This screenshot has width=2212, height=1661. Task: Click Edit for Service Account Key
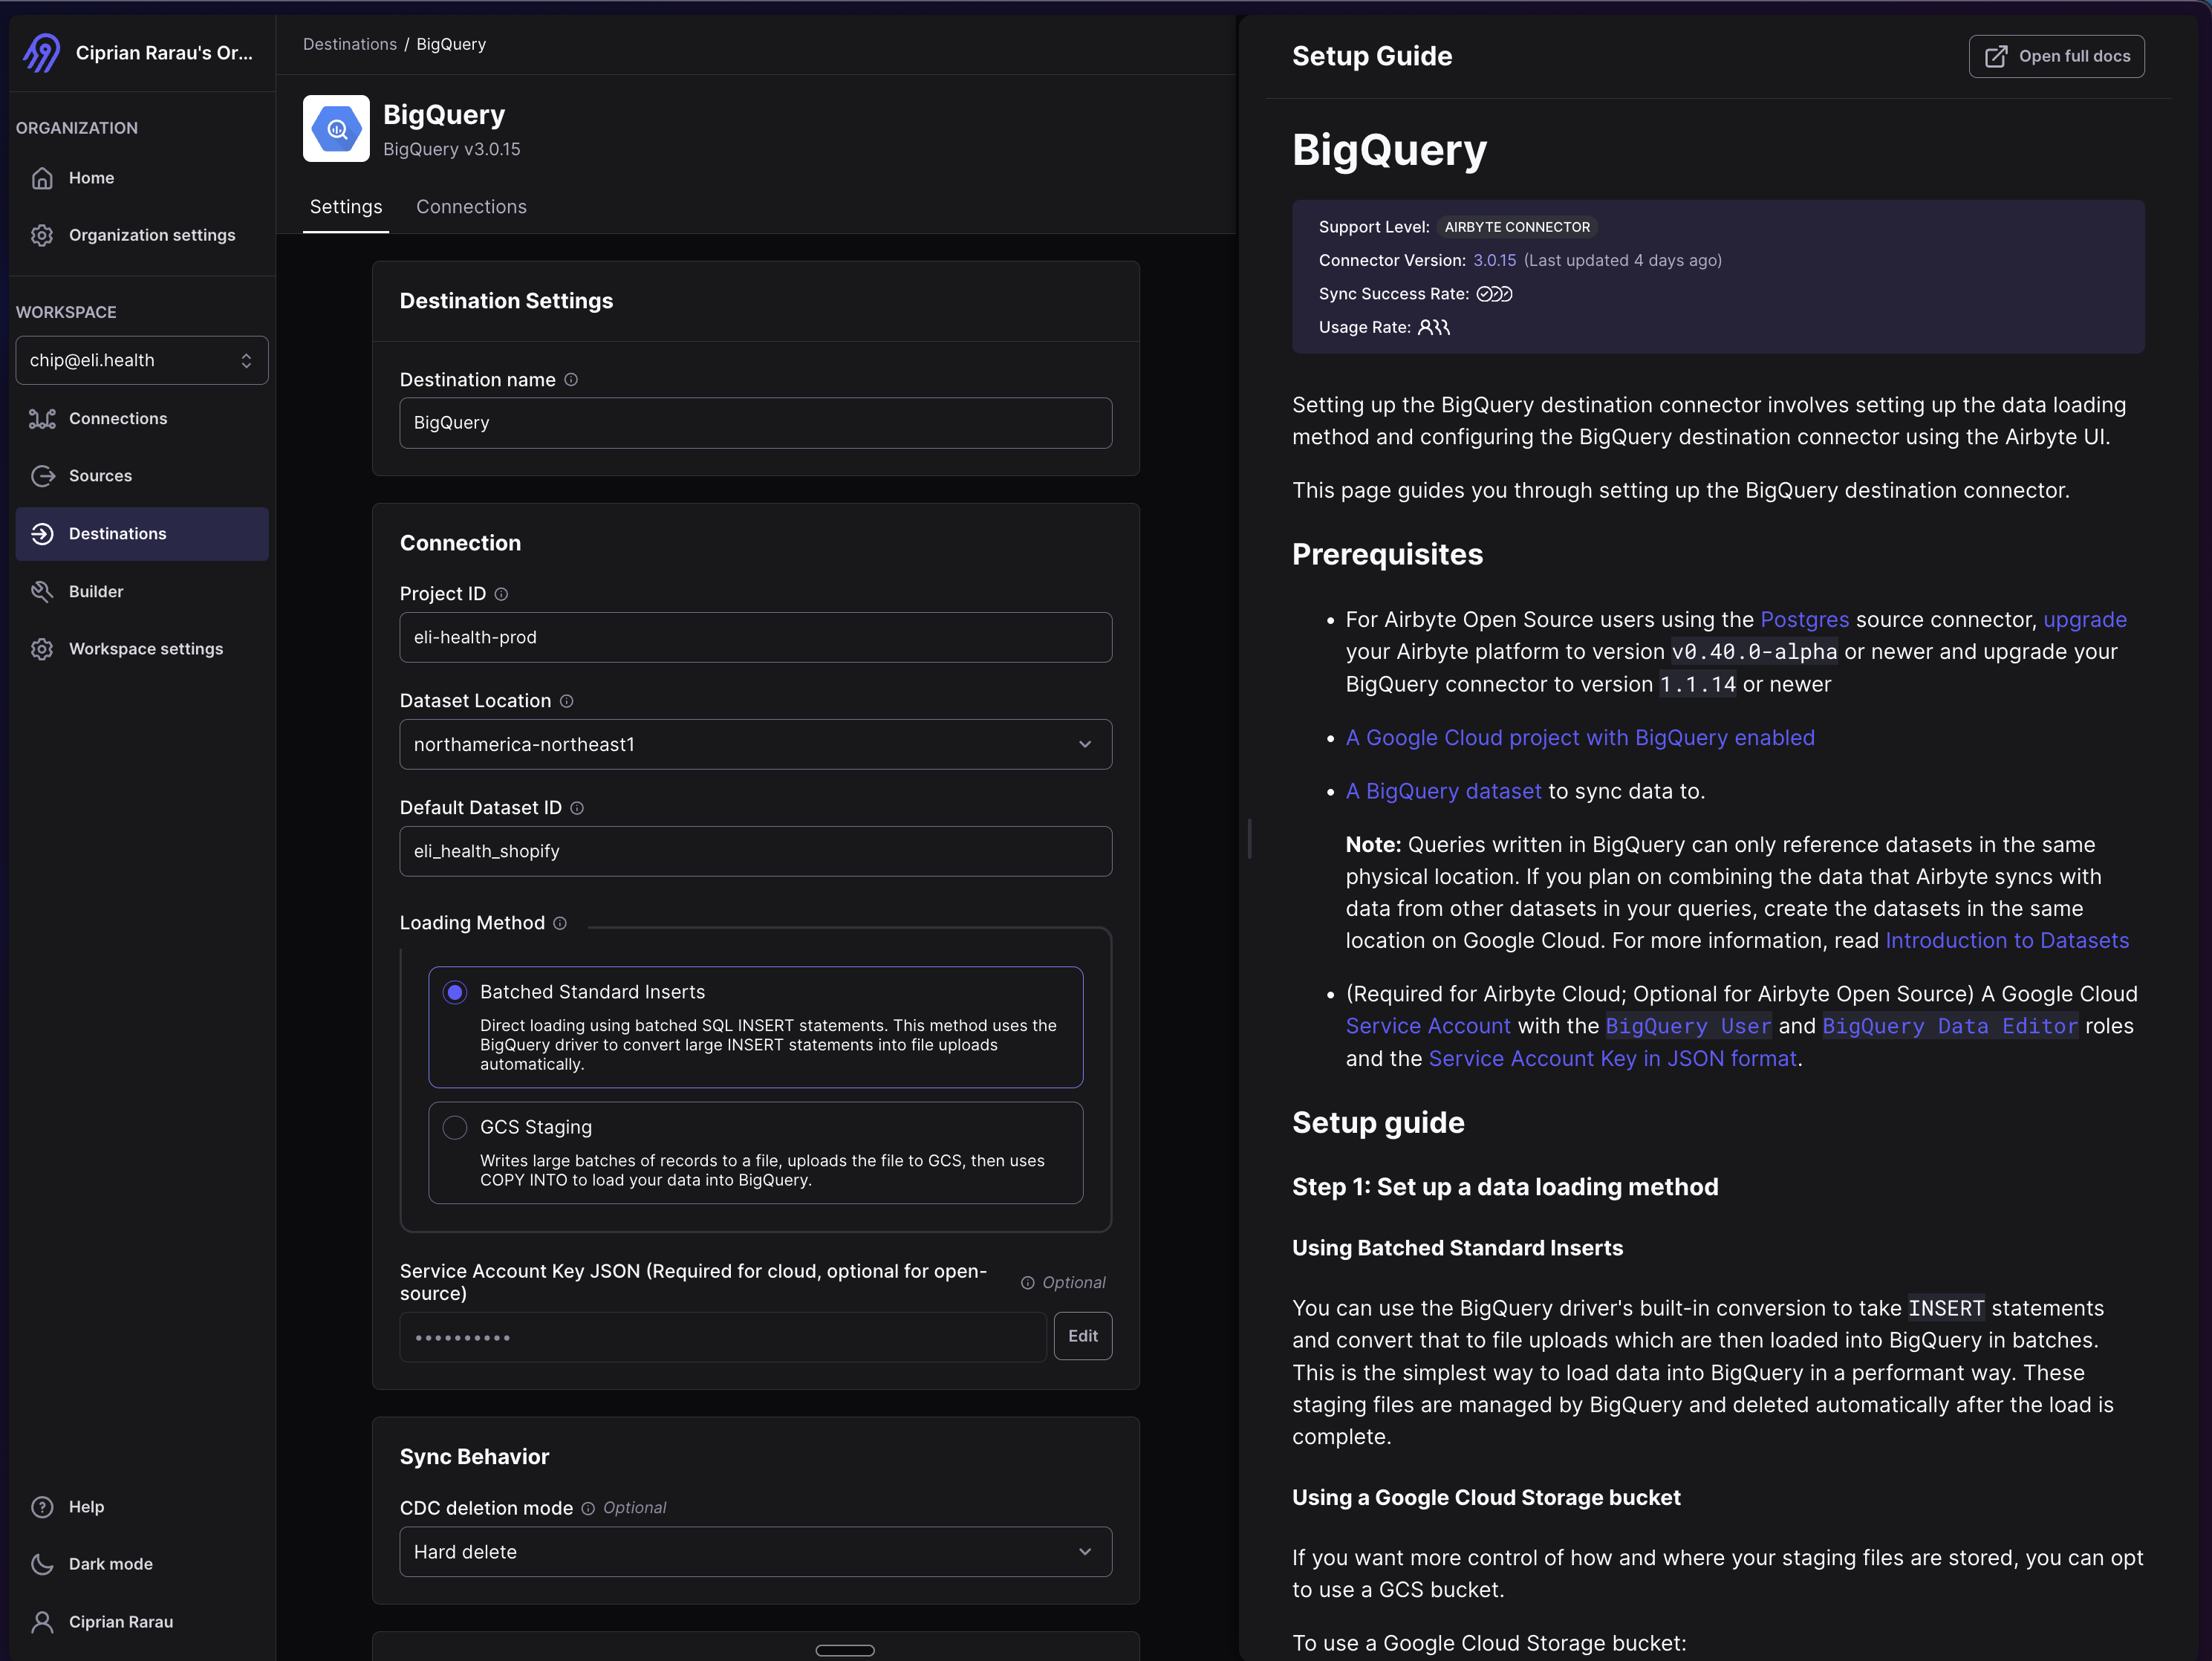coord(1082,1336)
